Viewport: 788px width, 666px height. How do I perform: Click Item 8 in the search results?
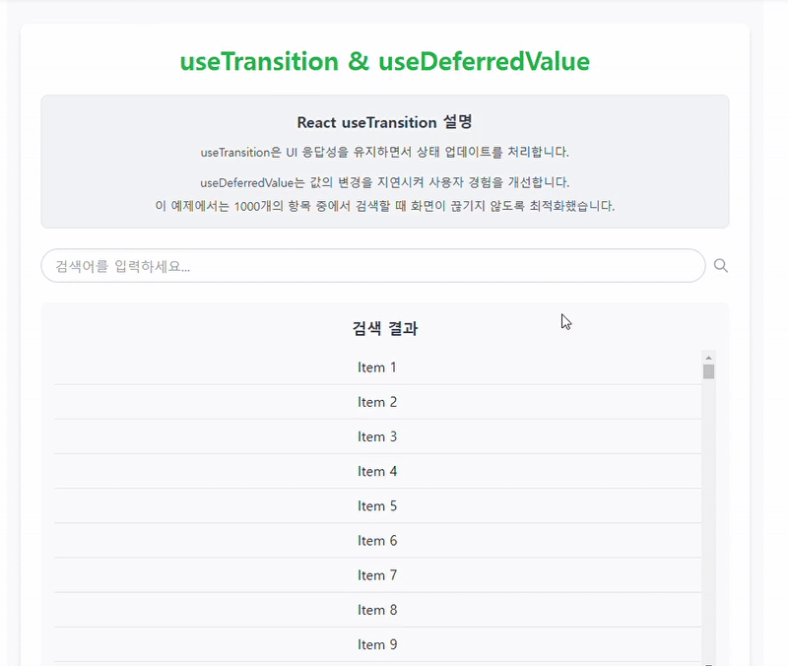click(x=377, y=609)
